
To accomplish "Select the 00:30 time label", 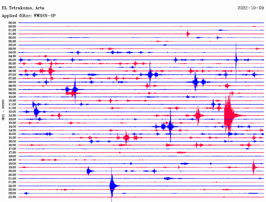I will click(12, 26).
